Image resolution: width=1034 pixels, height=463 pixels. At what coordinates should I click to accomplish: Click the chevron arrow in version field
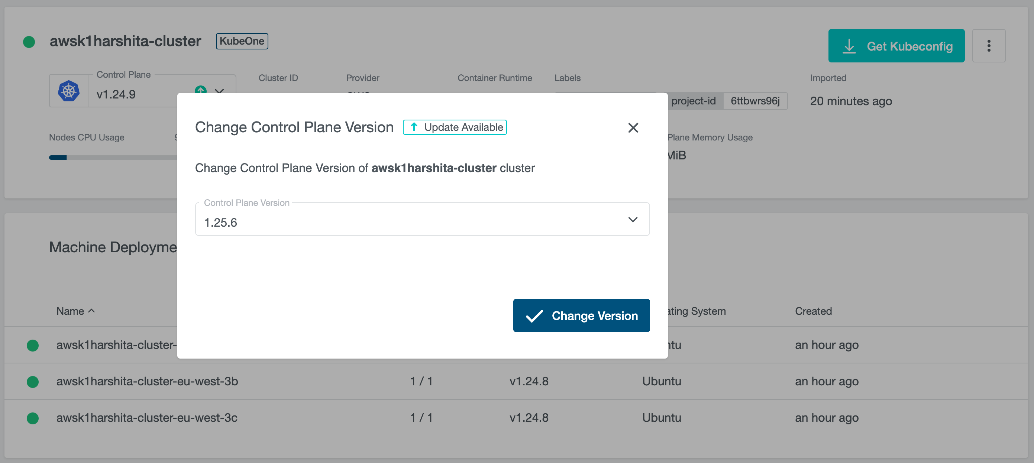pos(632,220)
